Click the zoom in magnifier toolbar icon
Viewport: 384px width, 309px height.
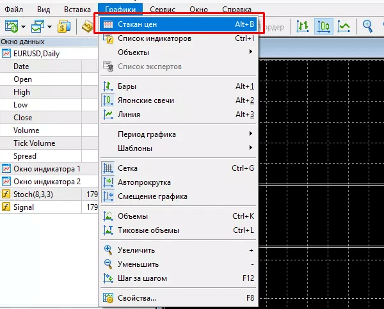[x=368, y=26]
